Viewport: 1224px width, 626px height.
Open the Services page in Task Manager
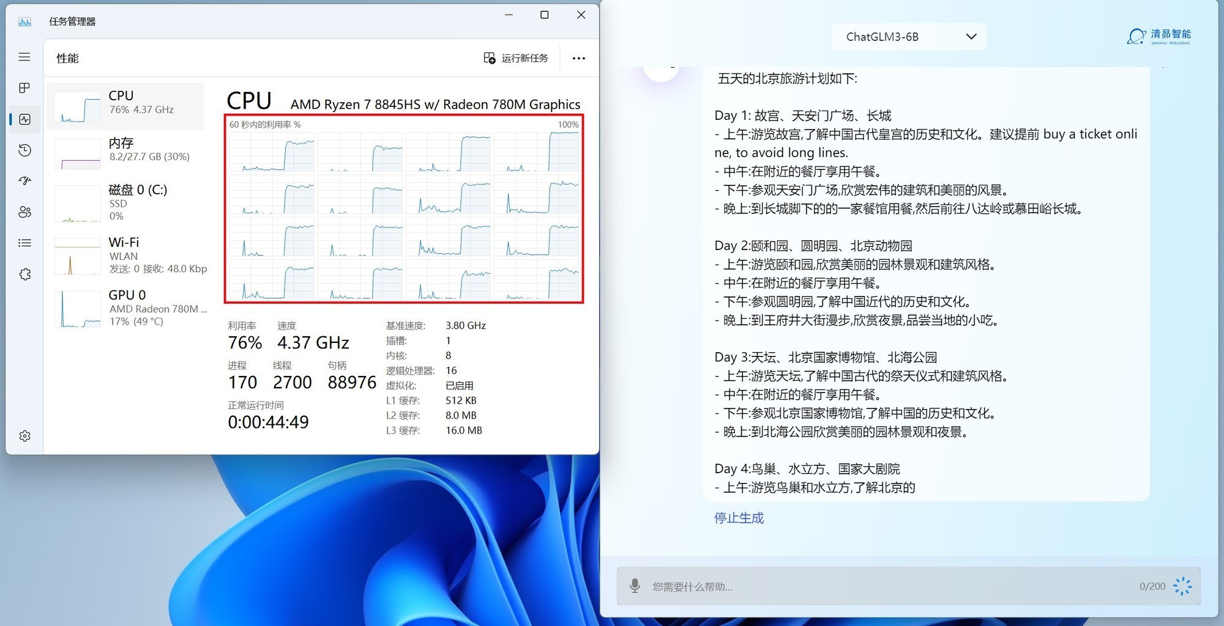[24, 274]
